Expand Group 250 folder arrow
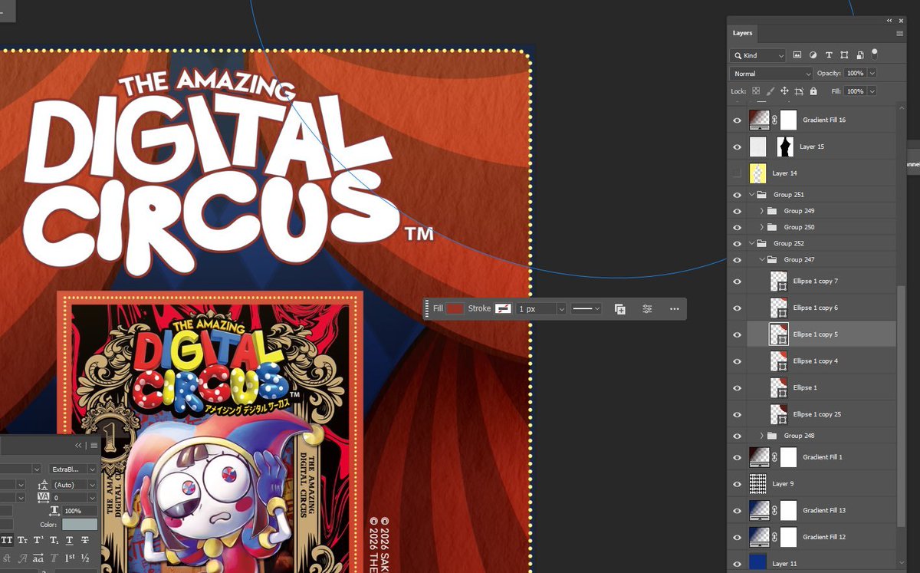The height and width of the screenshot is (573, 920). pyautogui.click(x=762, y=227)
